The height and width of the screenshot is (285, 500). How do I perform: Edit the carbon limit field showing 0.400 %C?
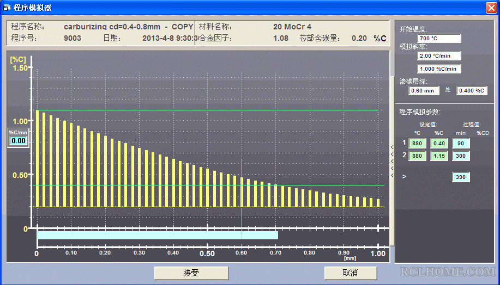tap(472, 91)
